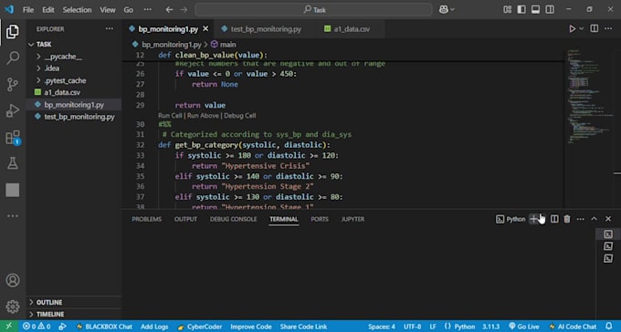This screenshot has width=621, height=332.
Task: Show additional activity bar views ellipsis
Action: [12, 216]
